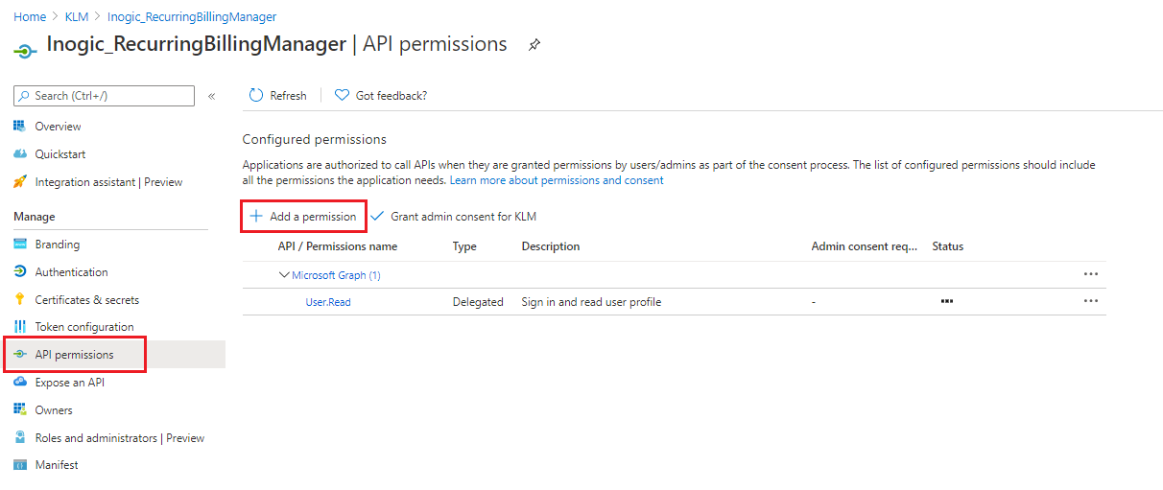The image size is (1163, 490).
Task: Click the Description column header
Action: coord(551,246)
